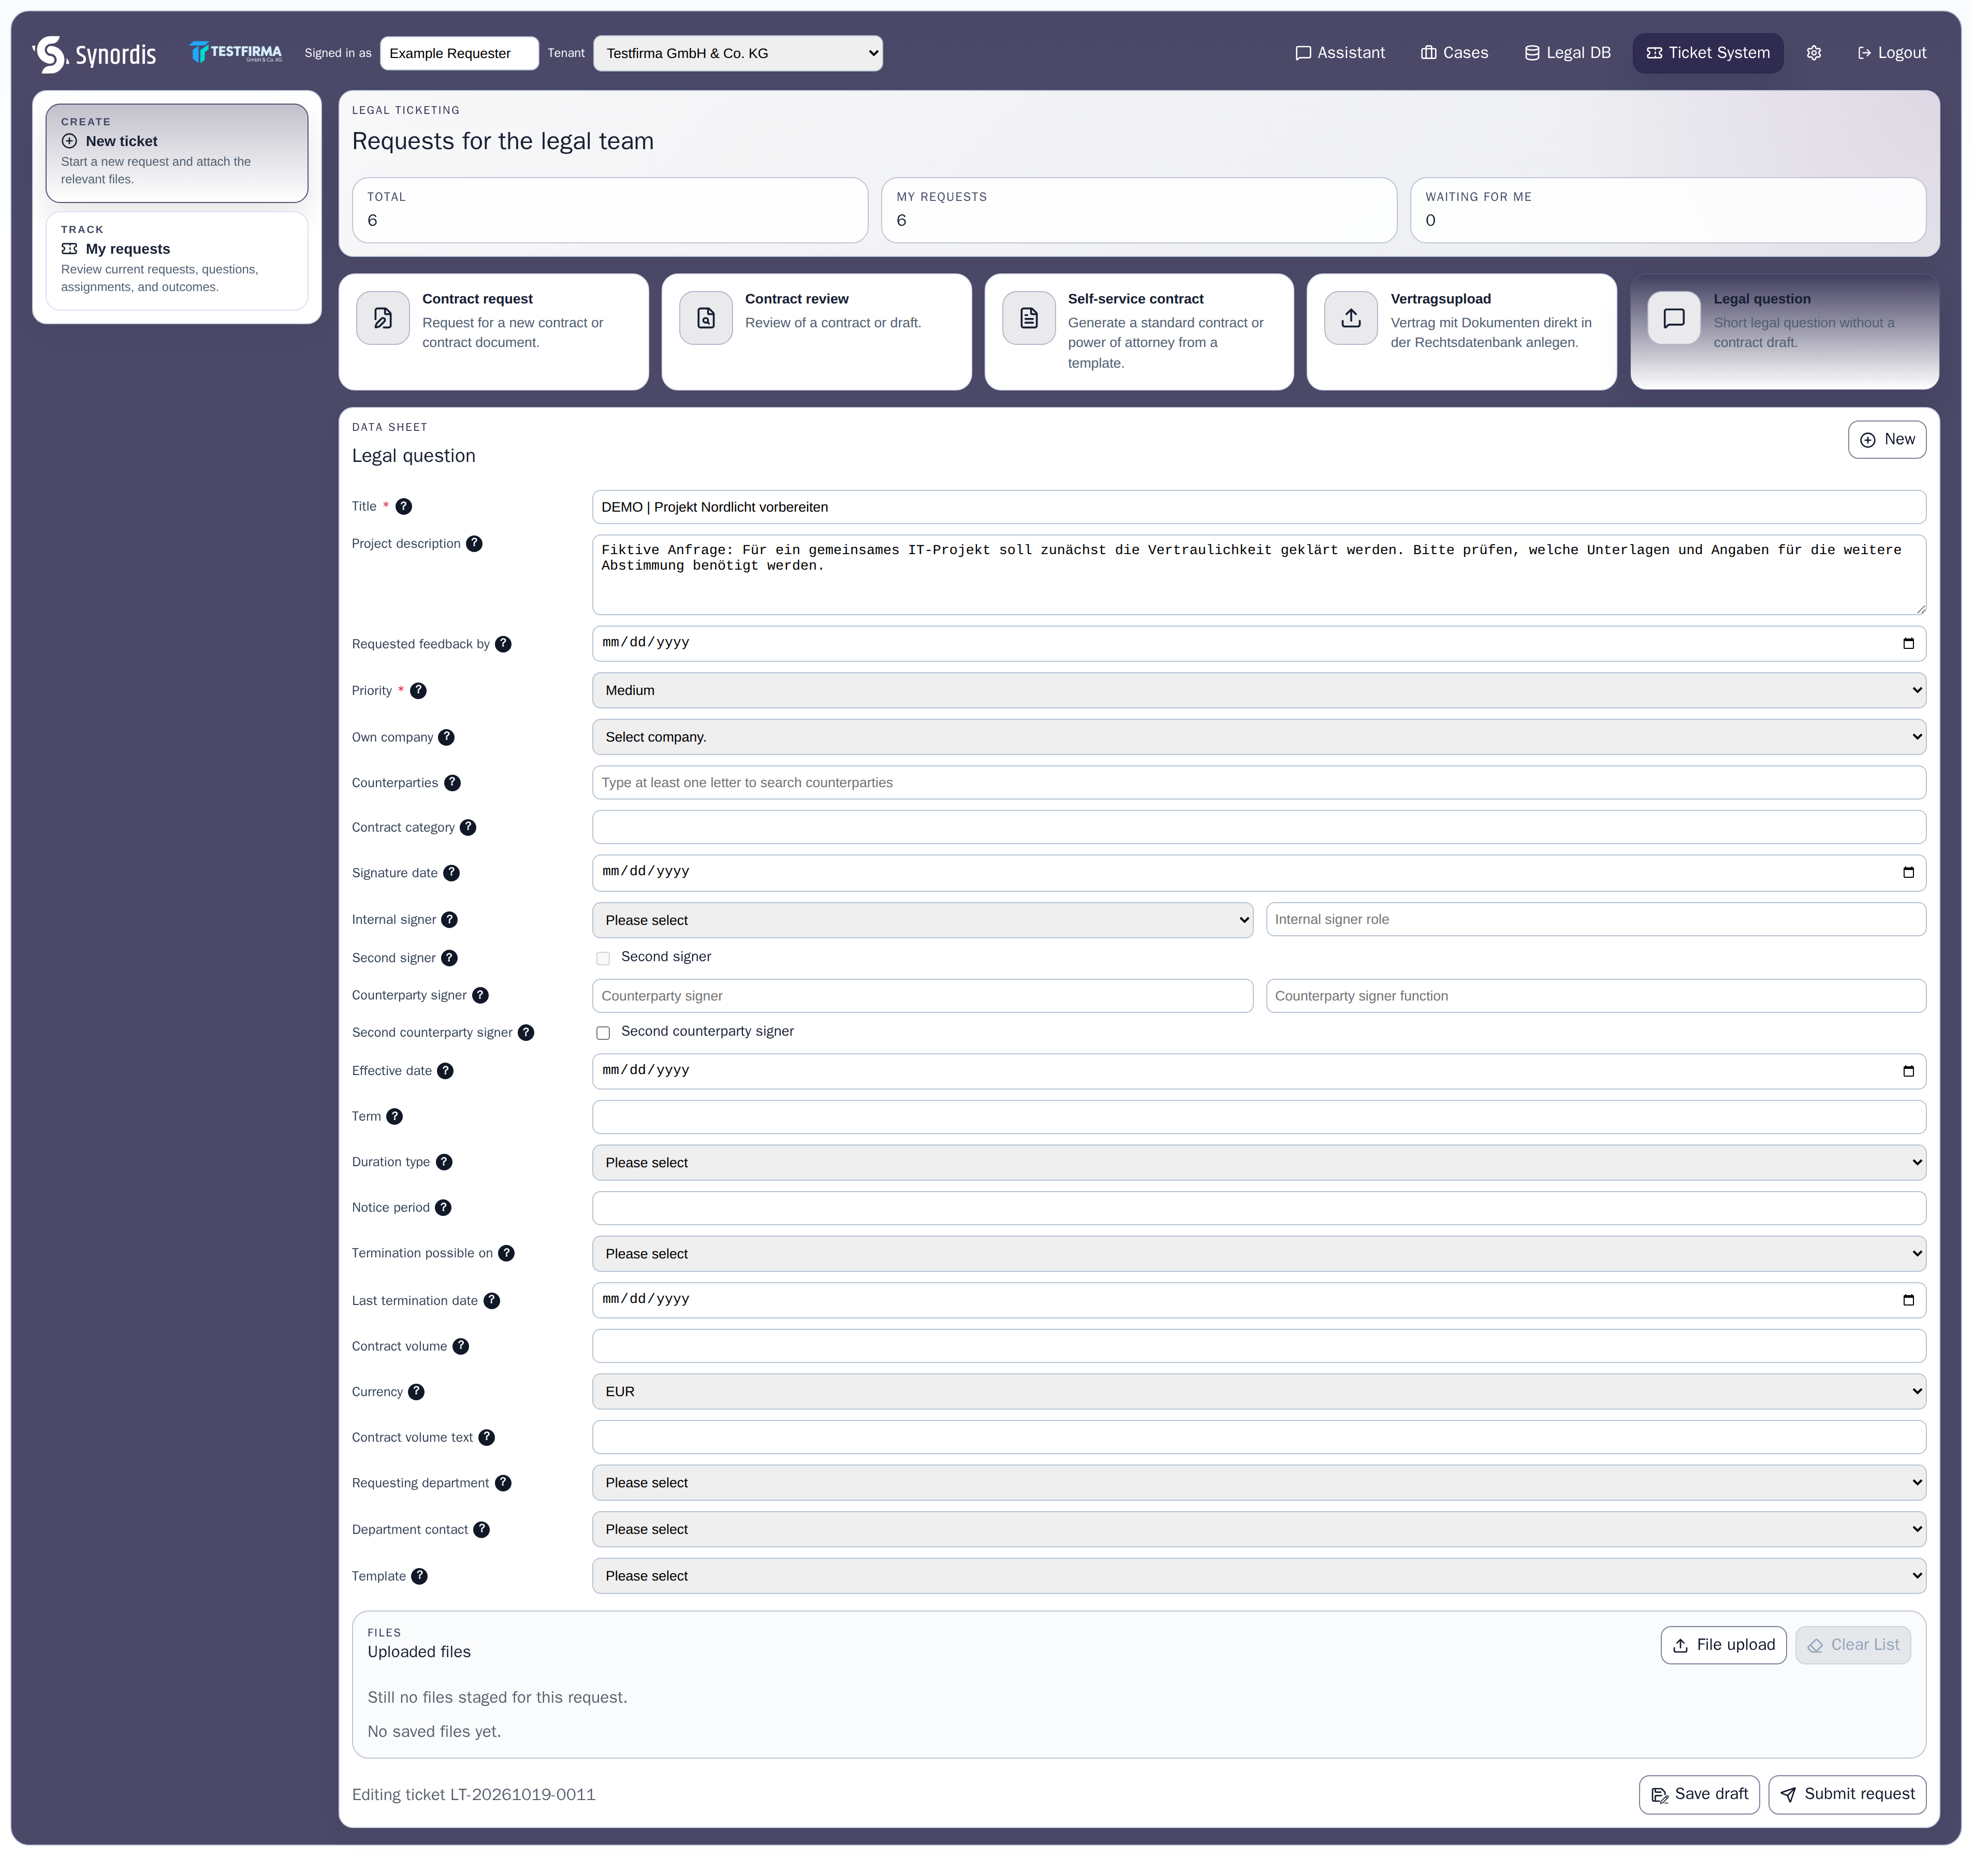Click the Counterparties search field
The image size is (1988, 1856).
coord(1258,782)
